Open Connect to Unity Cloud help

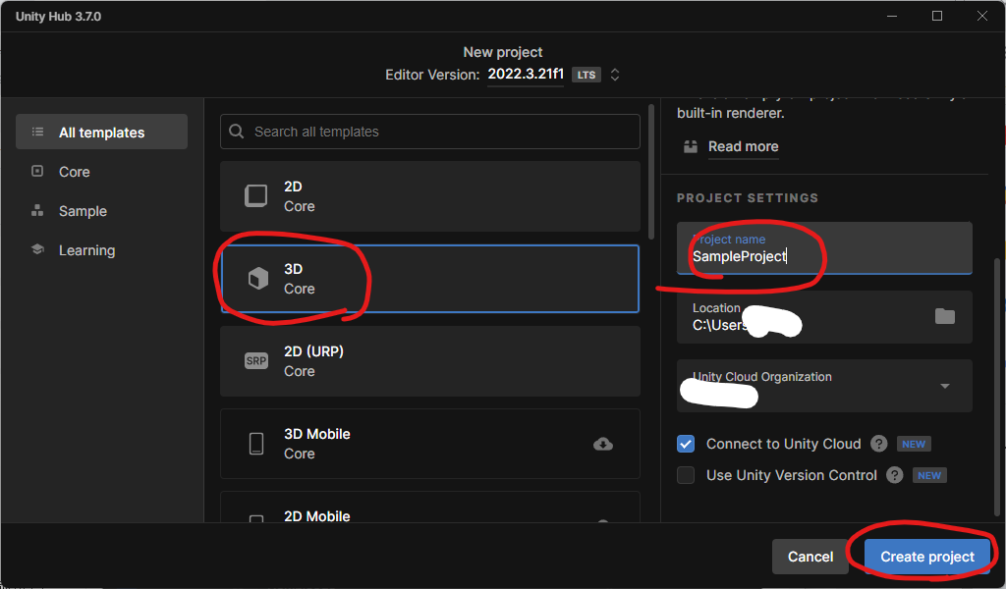click(879, 444)
